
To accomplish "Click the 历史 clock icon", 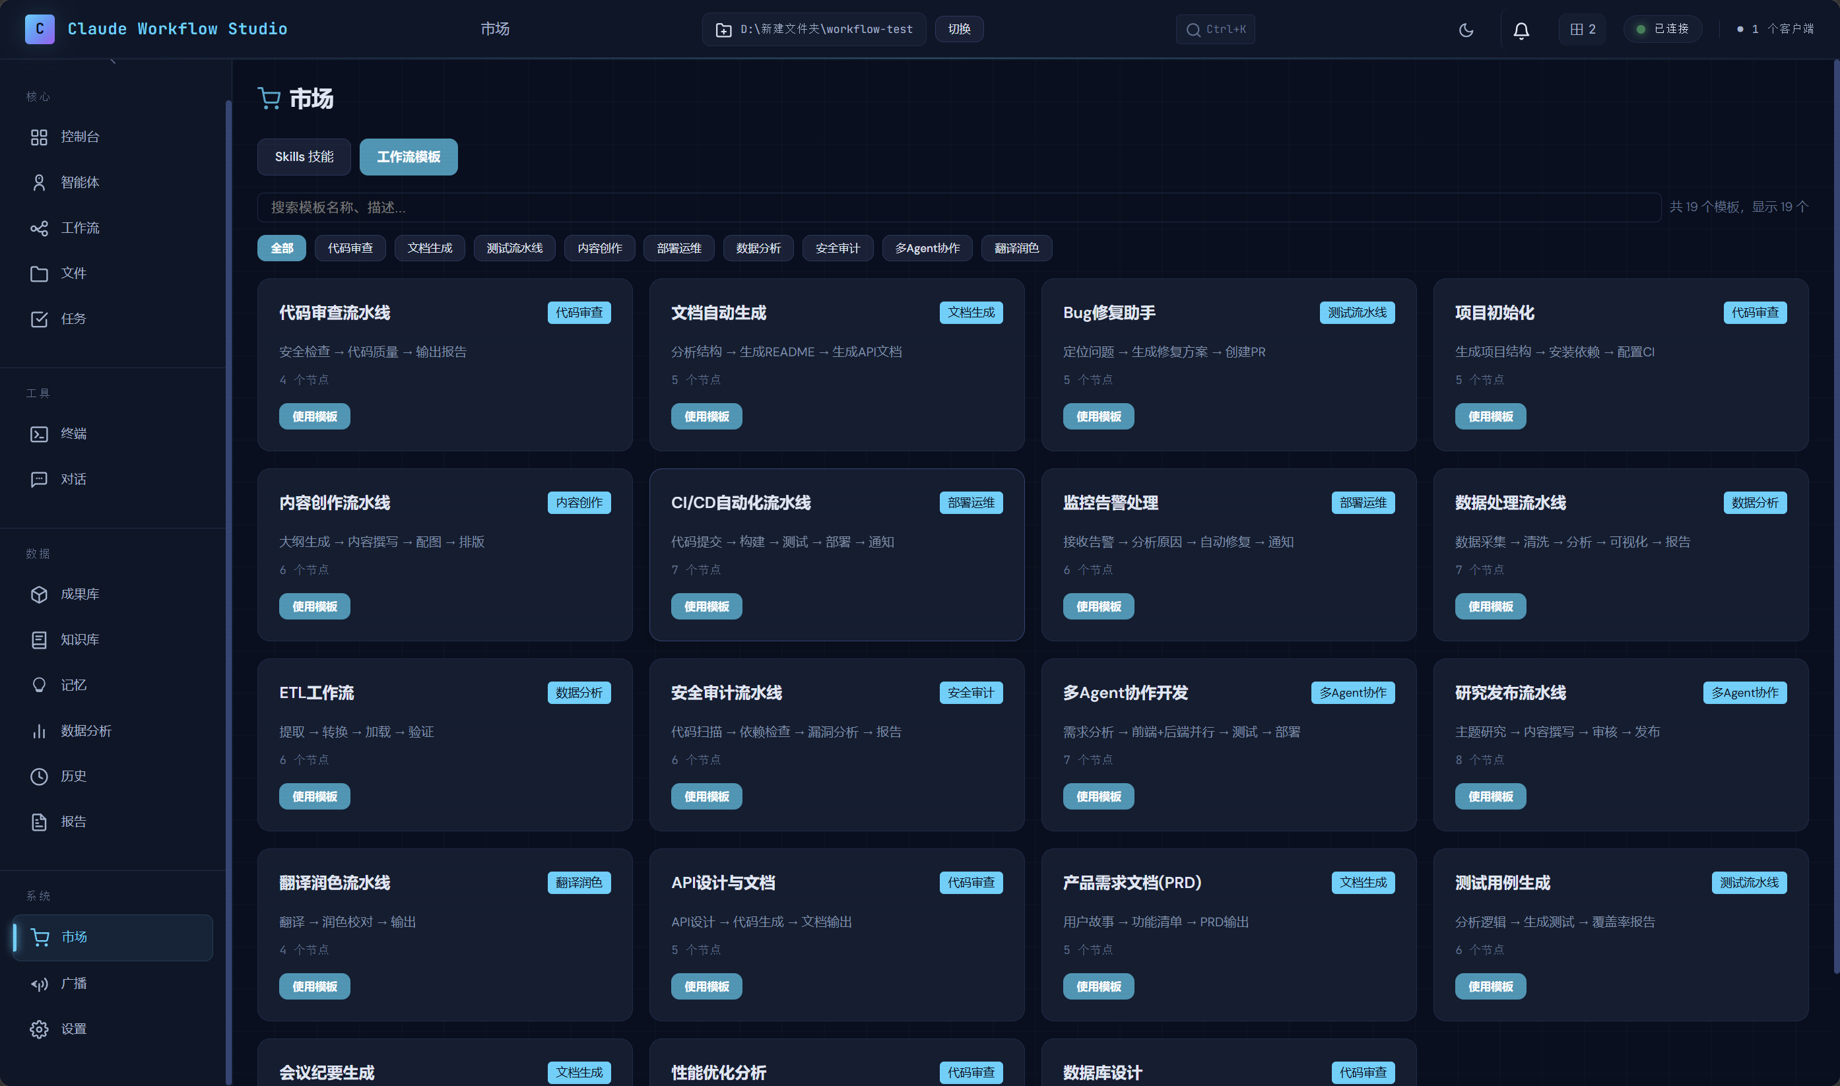I will point(39,777).
